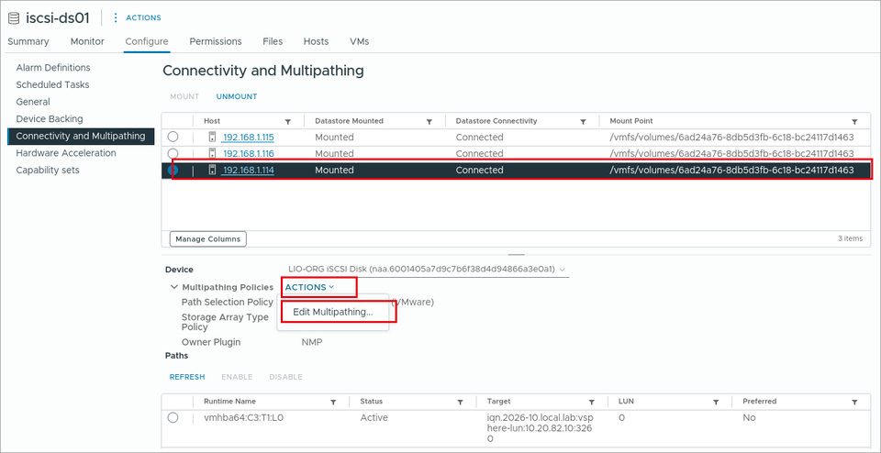Open the Hosts tab
Screen dimensions: 881x453
[316, 41]
